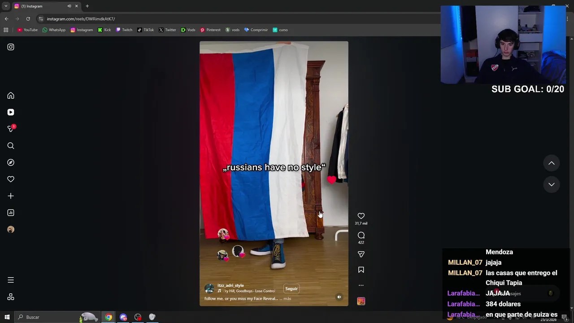The height and width of the screenshot is (323, 574).
Task: Open itzz_adri_style profile name
Action: click(230, 285)
